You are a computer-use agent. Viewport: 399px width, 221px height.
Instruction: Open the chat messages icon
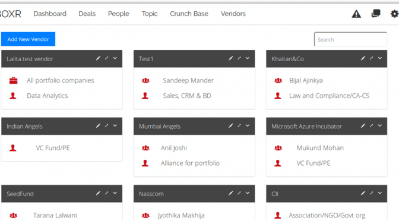(x=376, y=14)
